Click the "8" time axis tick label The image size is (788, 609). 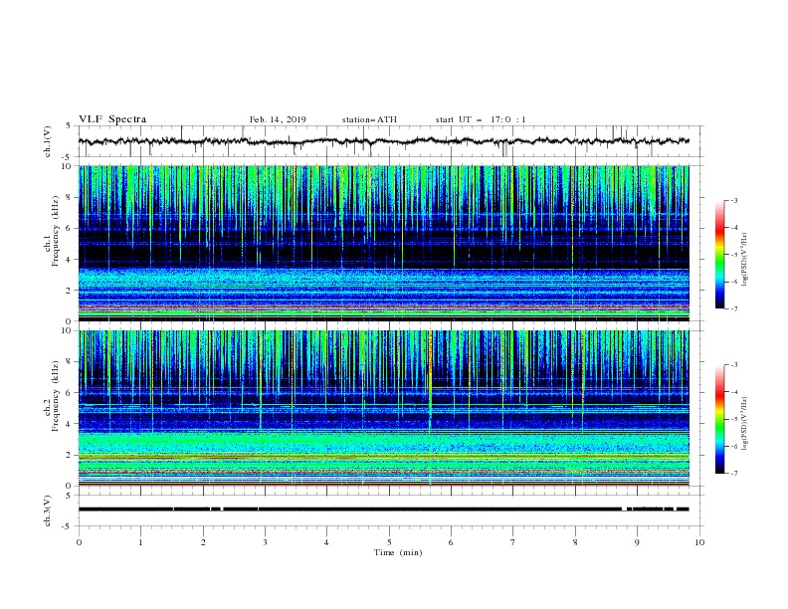pos(575,542)
